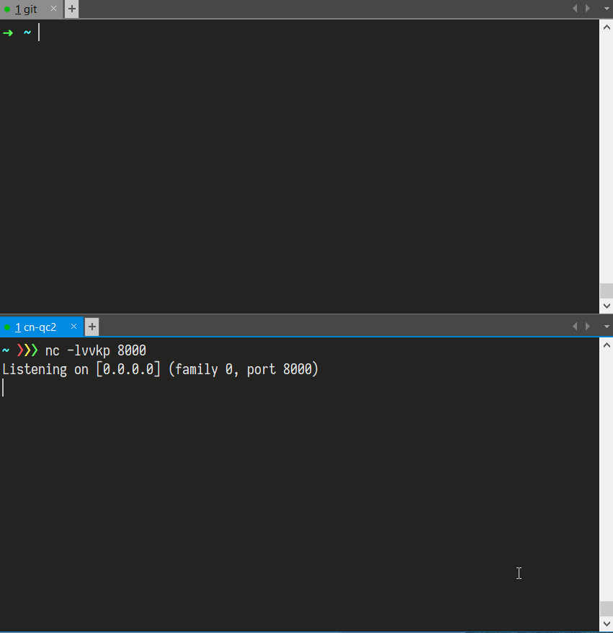The image size is (613, 633).
Task: Close the git tab in top pane
Action: pos(54,9)
